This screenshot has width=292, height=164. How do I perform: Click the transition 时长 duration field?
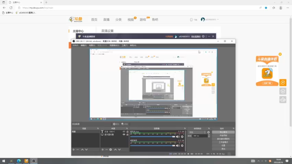click(x=200, y=136)
